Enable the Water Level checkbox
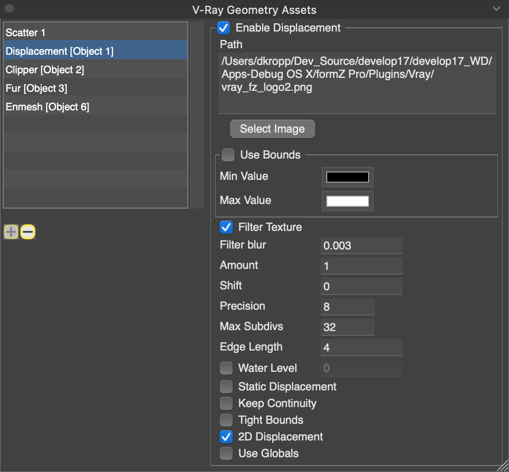The image size is (509, 472). click(226, 368)
